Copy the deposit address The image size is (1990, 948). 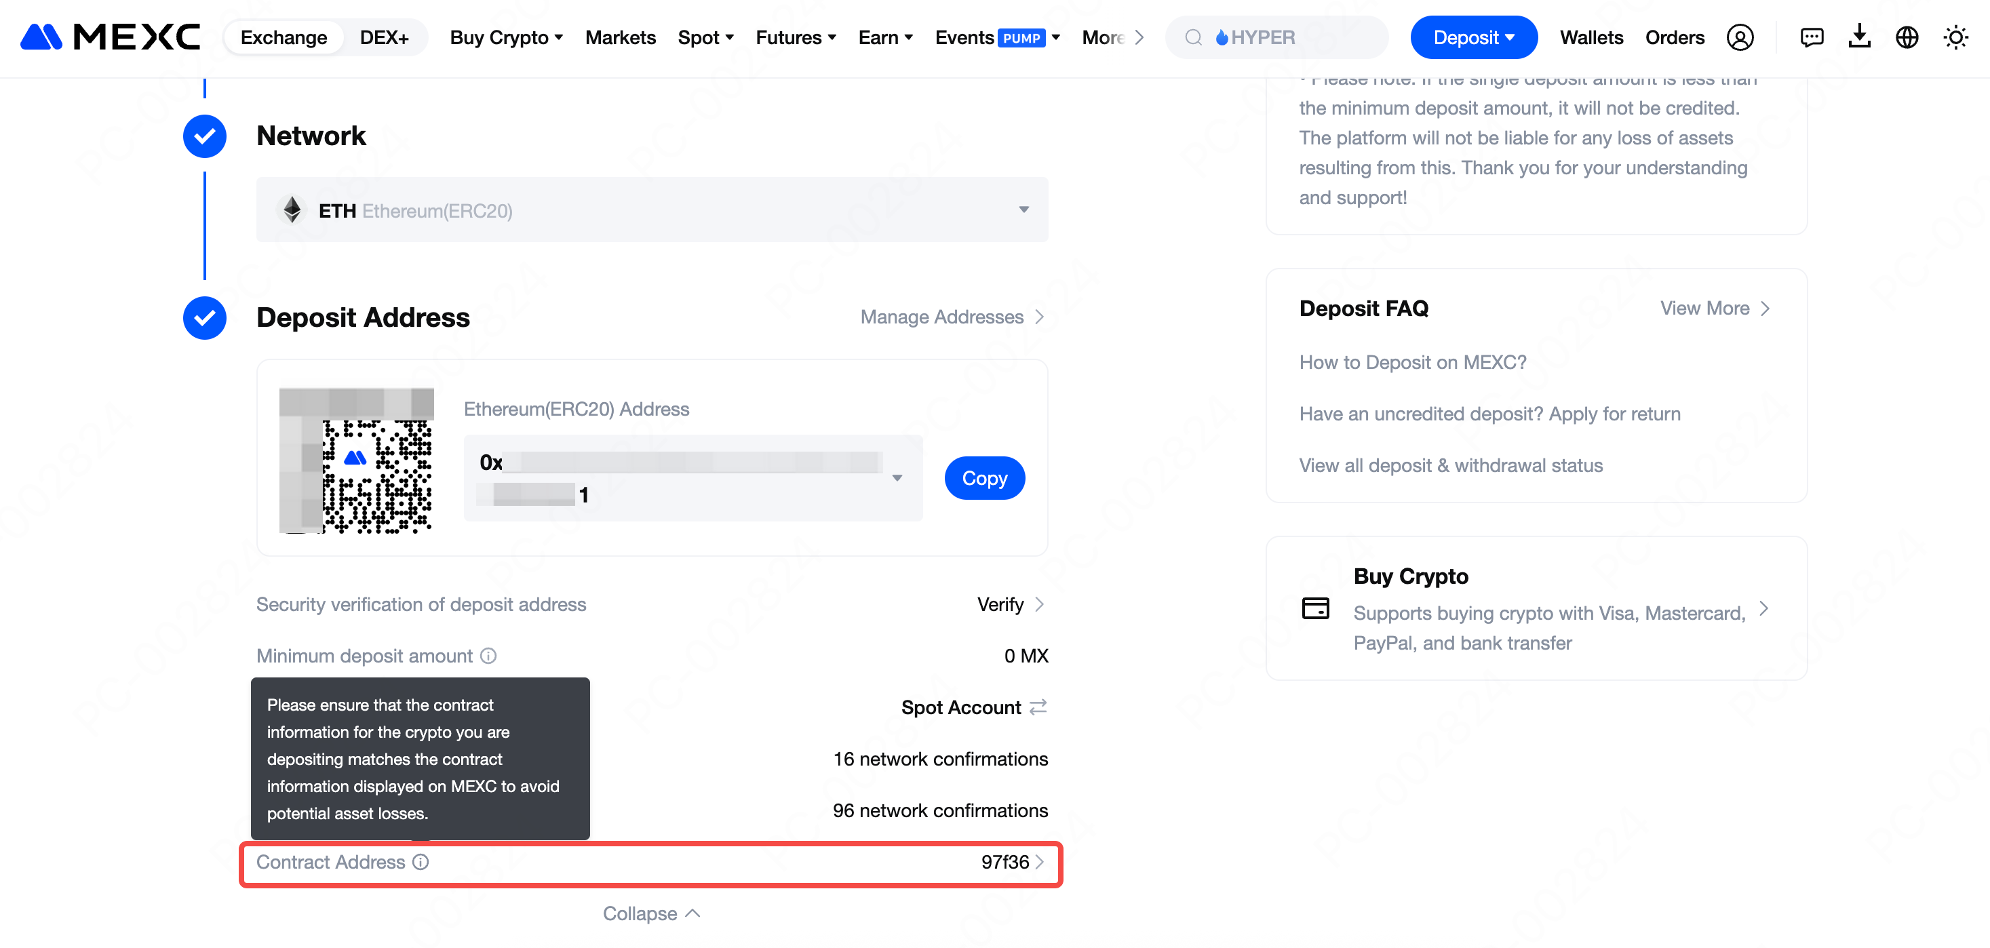coord(984,477)
